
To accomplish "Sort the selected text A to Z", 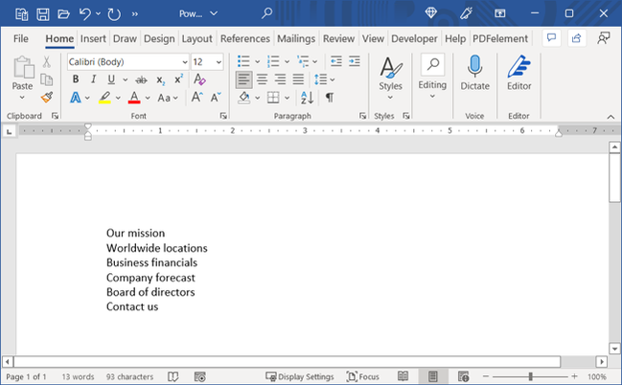I will (x=307, y=98).
